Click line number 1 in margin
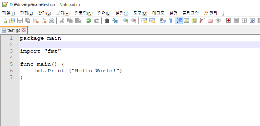The image size is (260, 126). (x=11, y=38)
